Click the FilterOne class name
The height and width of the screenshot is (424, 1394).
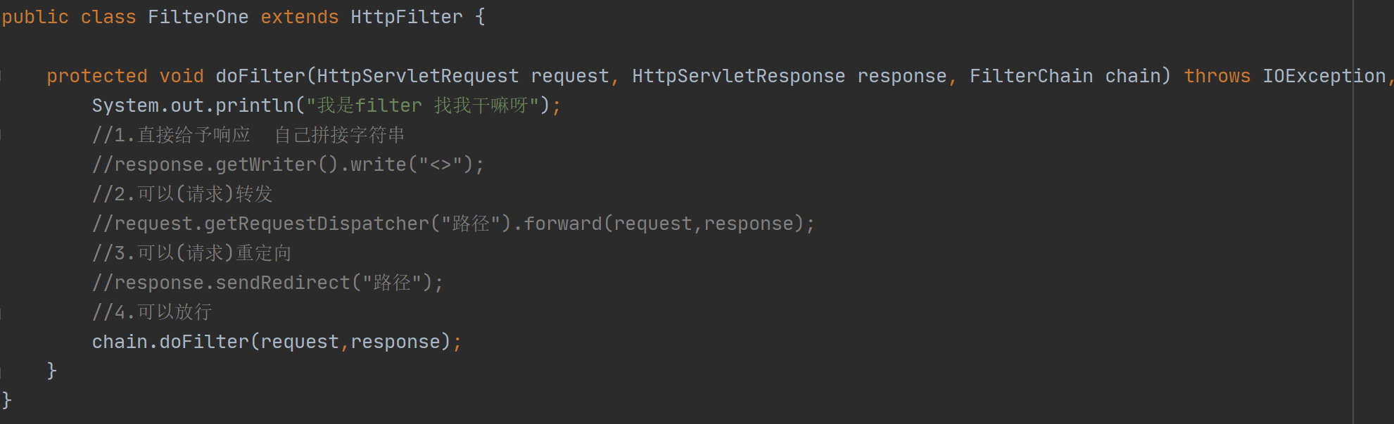click(x=198, y=17)
